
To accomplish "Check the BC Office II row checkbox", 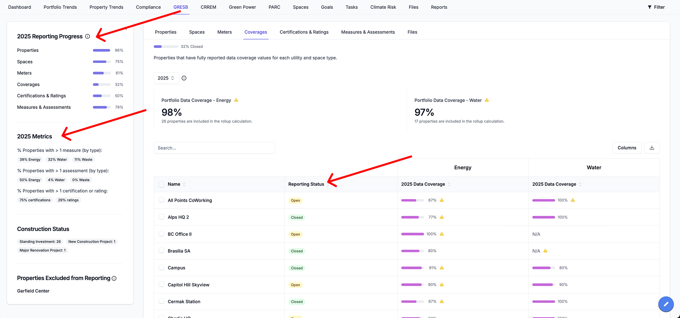I will click(161, 234).
